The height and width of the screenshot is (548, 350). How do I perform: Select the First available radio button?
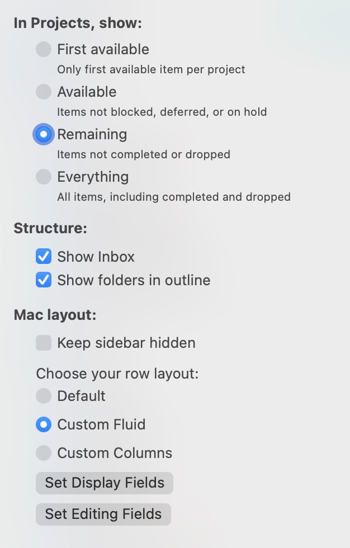(x=43, y=49)
